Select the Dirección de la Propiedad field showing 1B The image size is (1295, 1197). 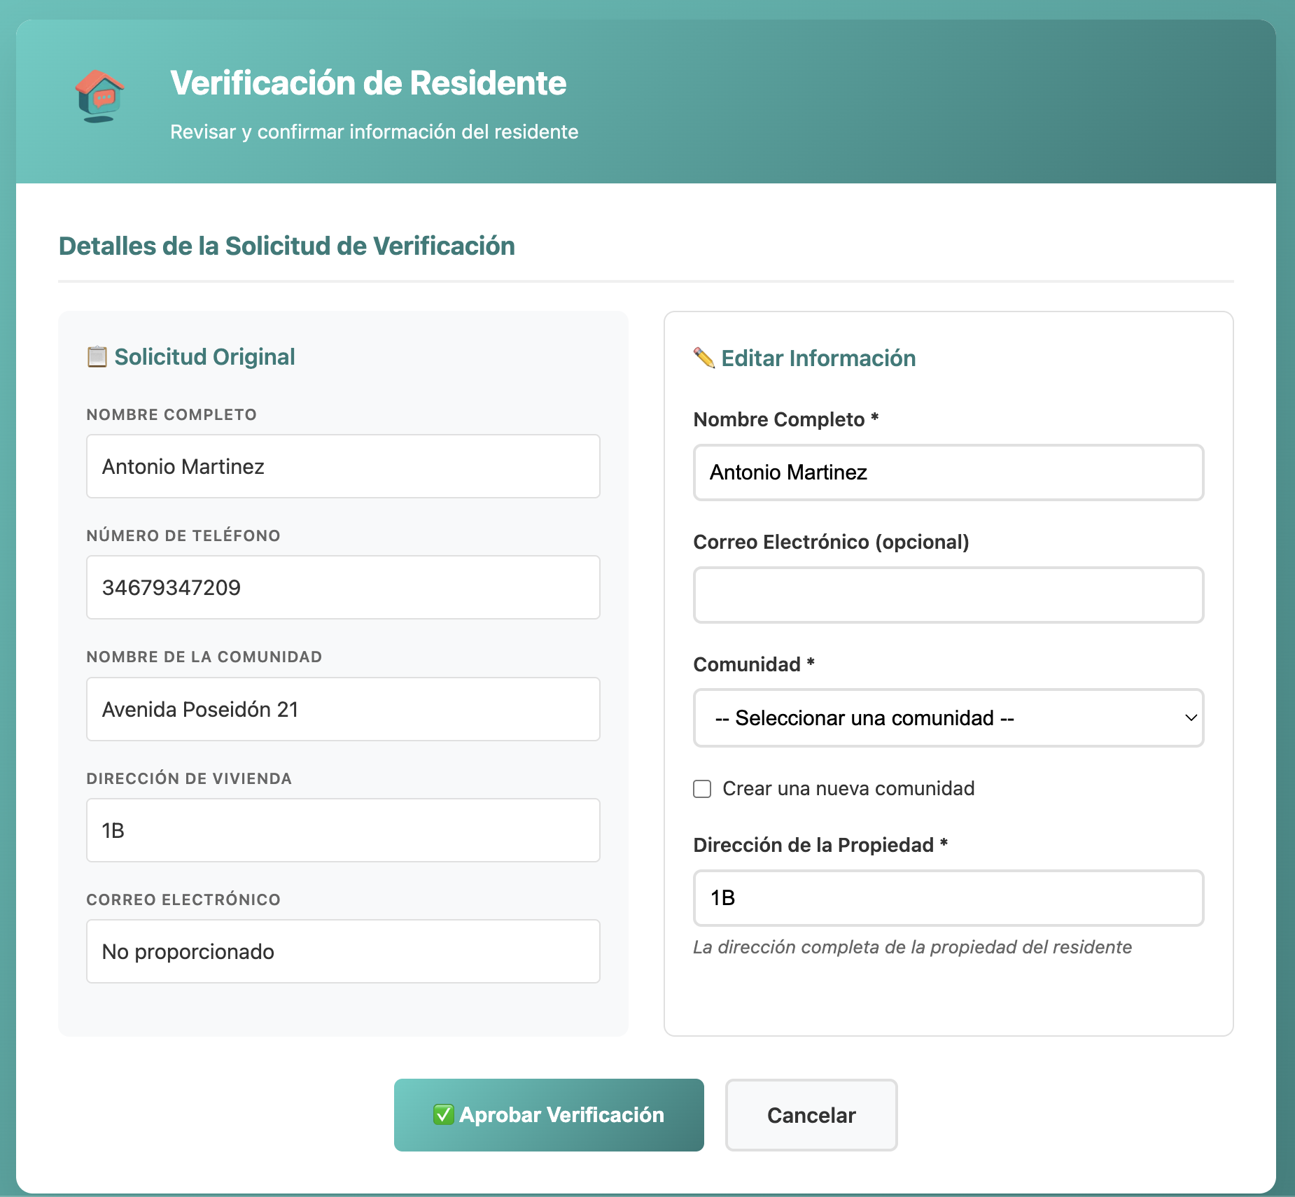pyautogui.click(x=948, y=898)
